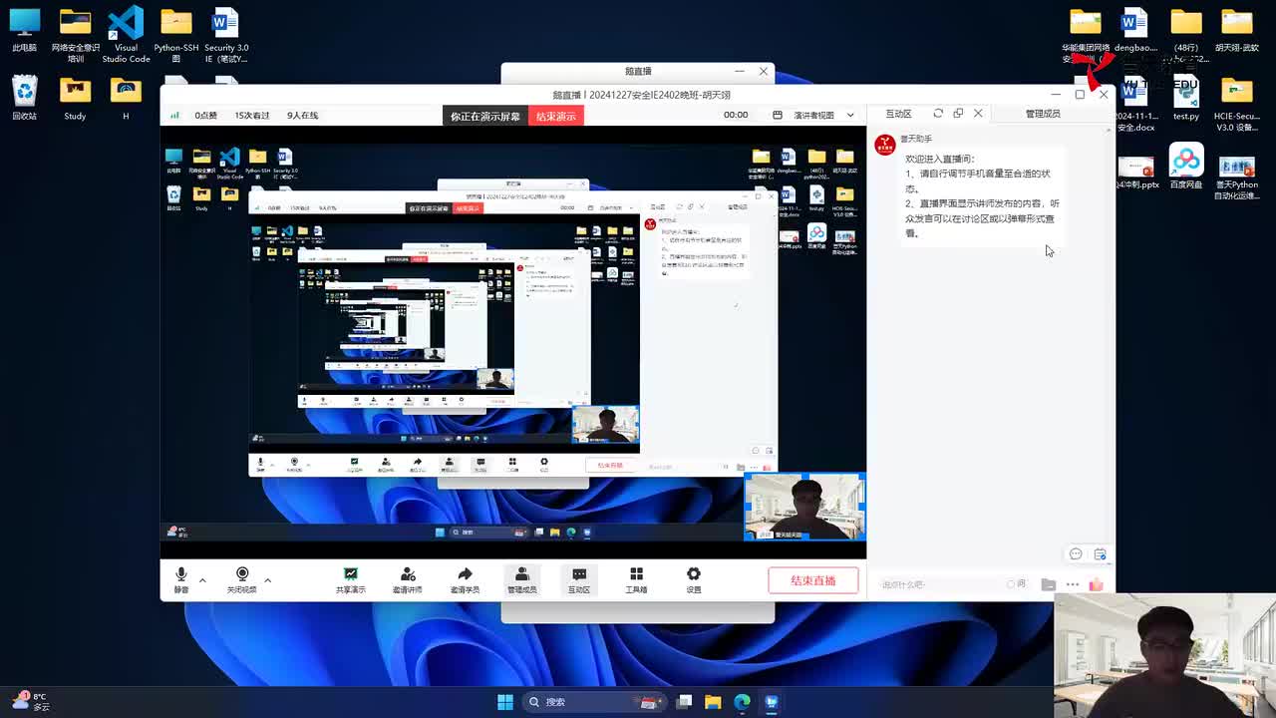
Task: Send a like with thumbs-up icon
Action: click(x=1097, y=584)
